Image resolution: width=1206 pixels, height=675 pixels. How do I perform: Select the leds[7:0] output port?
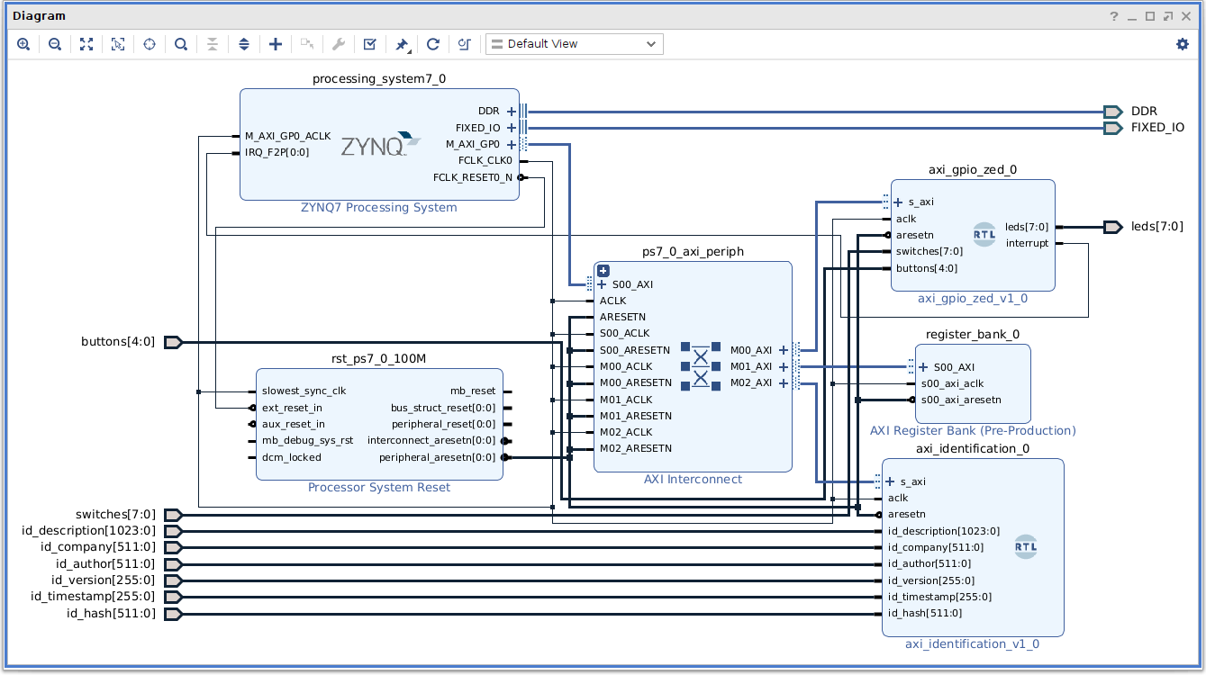point(1113,227)
